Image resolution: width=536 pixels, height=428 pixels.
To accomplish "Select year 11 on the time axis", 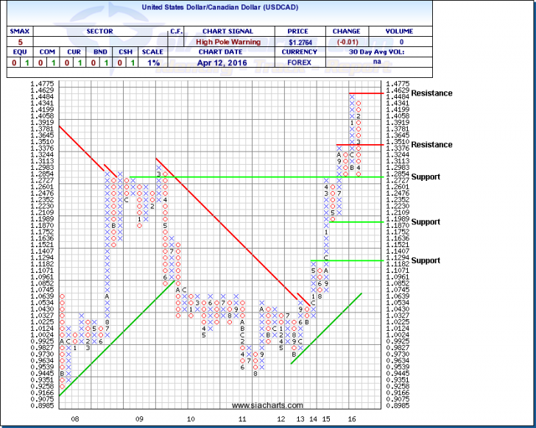I will click(x=242, y=418).
